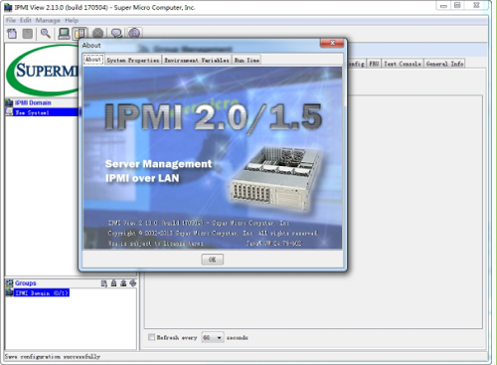
Task: Click the Java VM version text
Action: click(273, 244)
